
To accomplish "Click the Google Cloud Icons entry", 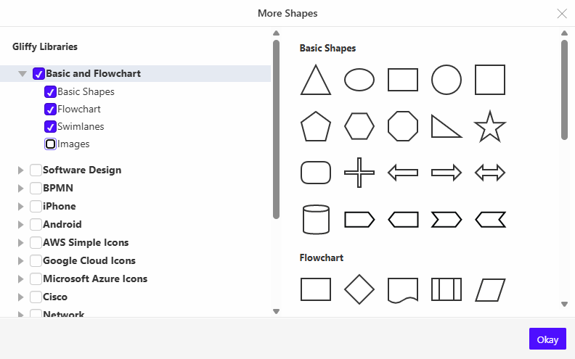I will (x=89, y=261).
